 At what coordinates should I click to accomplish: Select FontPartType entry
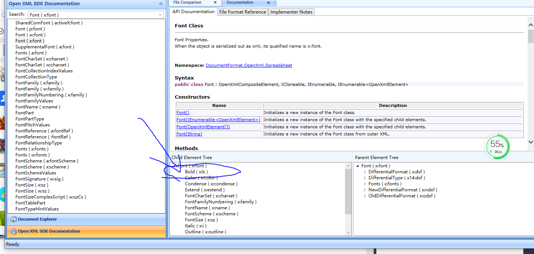point(30,119)
